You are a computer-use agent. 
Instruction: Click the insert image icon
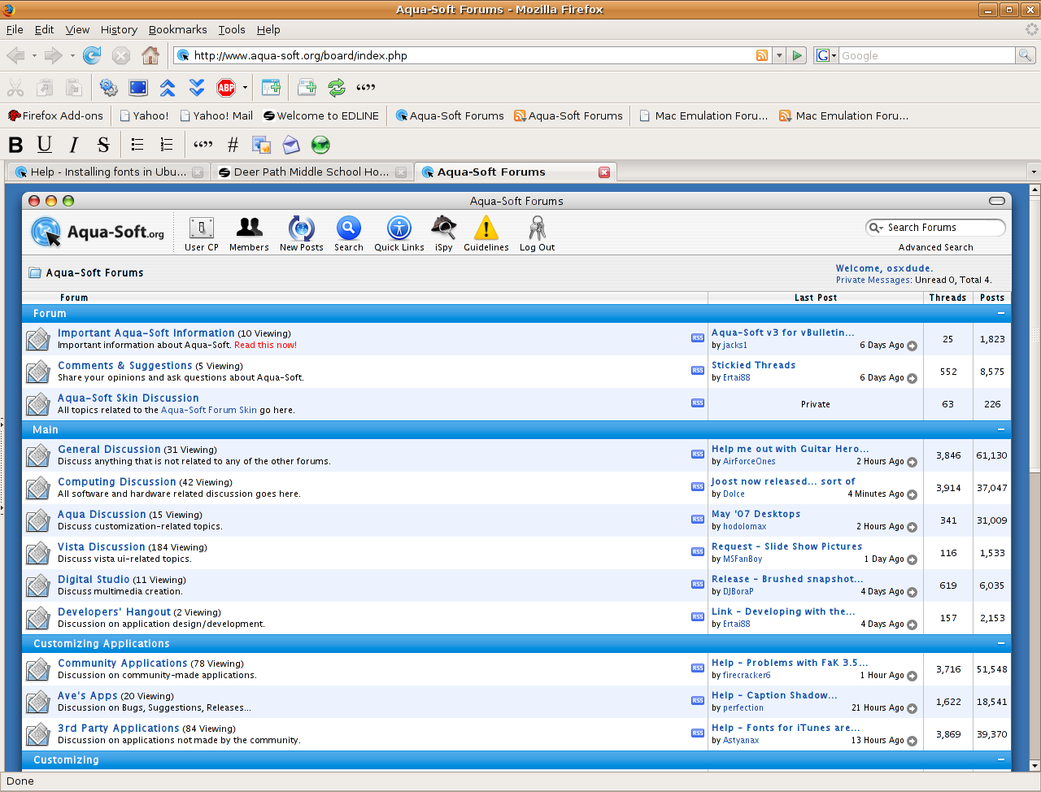click(261, 145)
